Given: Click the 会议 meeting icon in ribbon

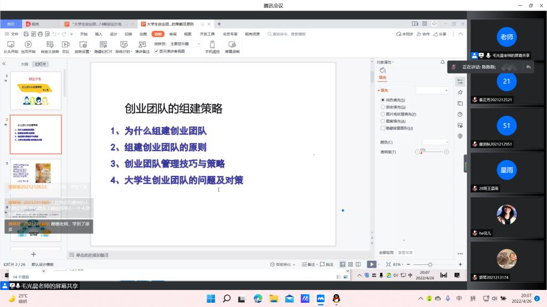Looking at the screenshot, I should (x=66, y=47).
